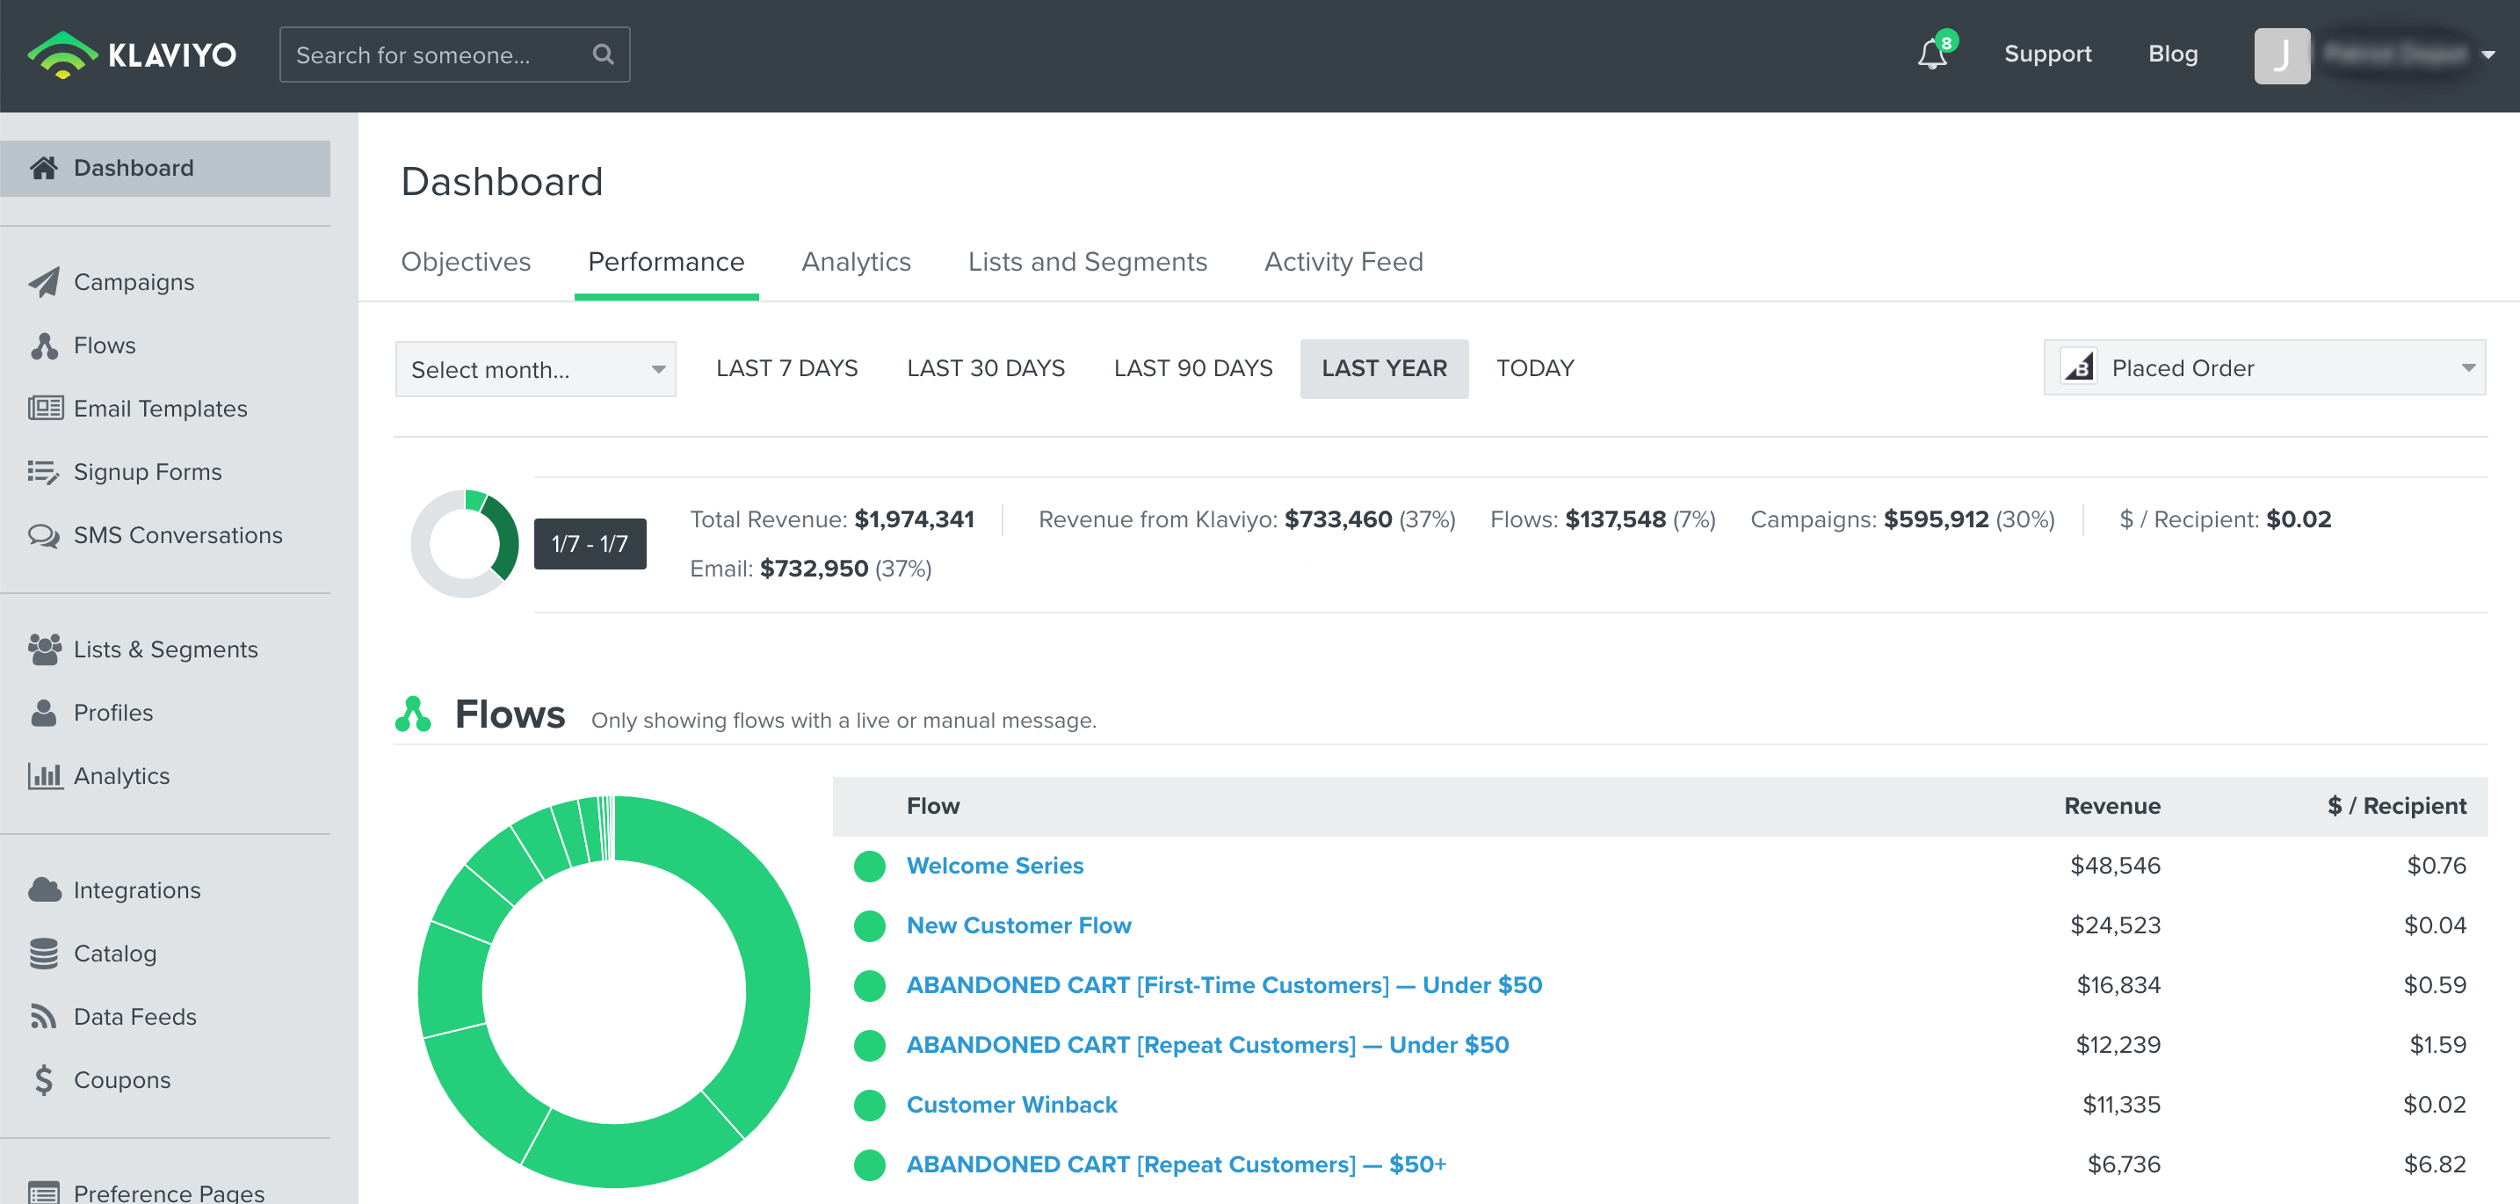Select the LAST 30 DAYS range
The image size is (2520, 1204).
pos(985,369)
